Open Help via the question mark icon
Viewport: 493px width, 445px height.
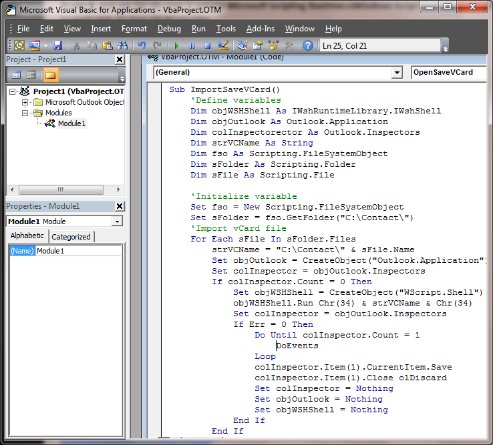coord(307,45)
